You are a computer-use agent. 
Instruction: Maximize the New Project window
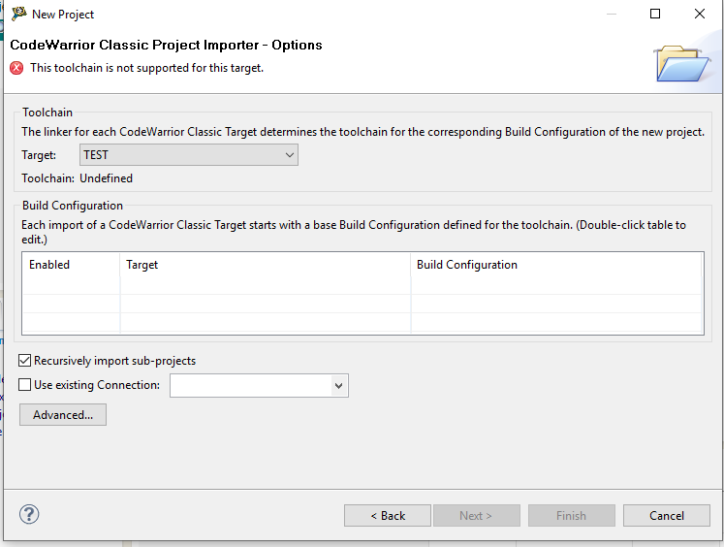655,15
